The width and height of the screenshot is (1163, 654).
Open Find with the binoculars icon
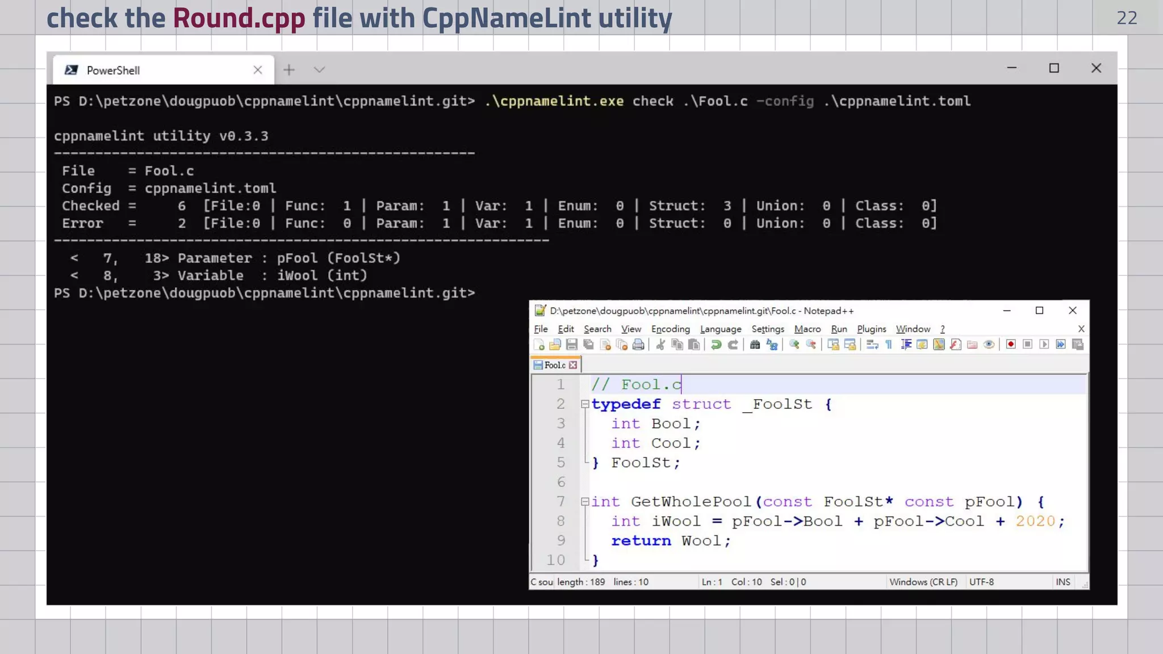pyautogui.click(x=755, y=345)
